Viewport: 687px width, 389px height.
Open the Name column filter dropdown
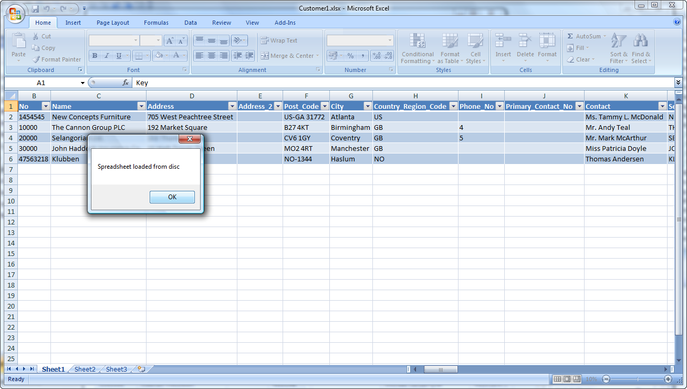click(x=141, y=106)
